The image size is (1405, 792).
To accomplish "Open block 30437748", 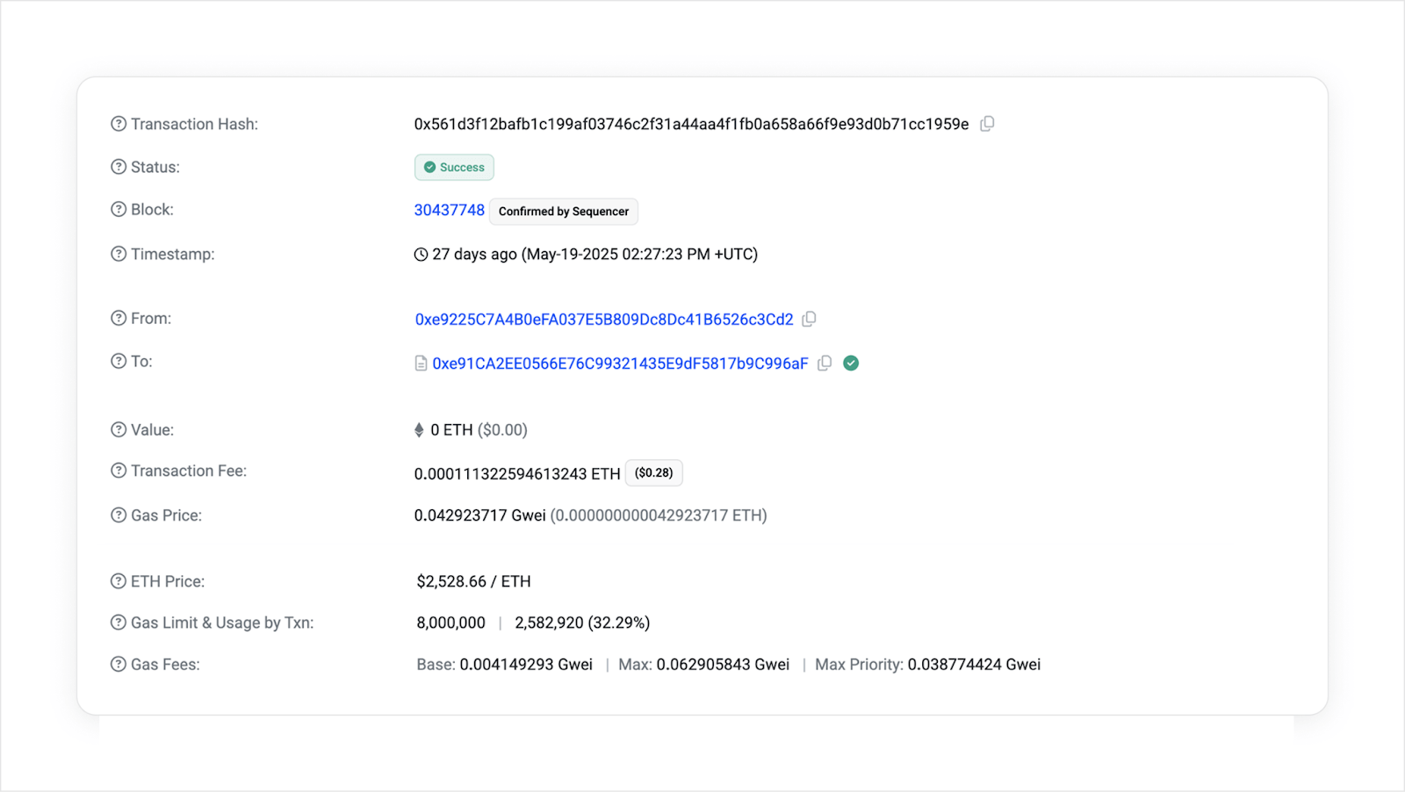I will (x=449, y=210).
